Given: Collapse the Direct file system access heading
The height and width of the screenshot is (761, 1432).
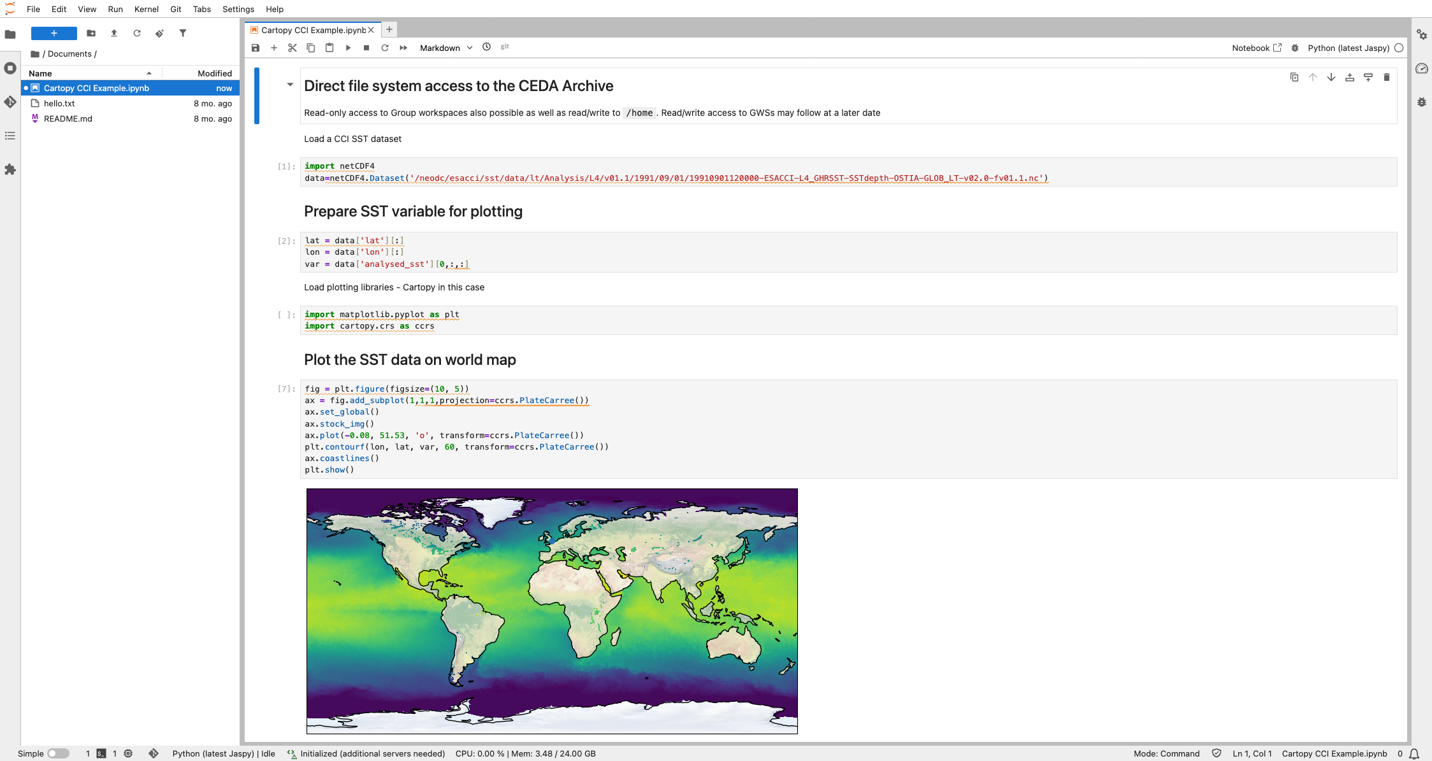Looking at the screenshot, I should (290, 85).
